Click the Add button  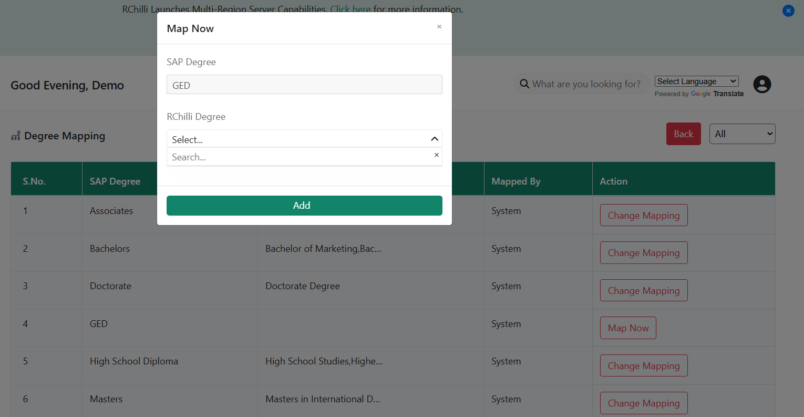304,206
